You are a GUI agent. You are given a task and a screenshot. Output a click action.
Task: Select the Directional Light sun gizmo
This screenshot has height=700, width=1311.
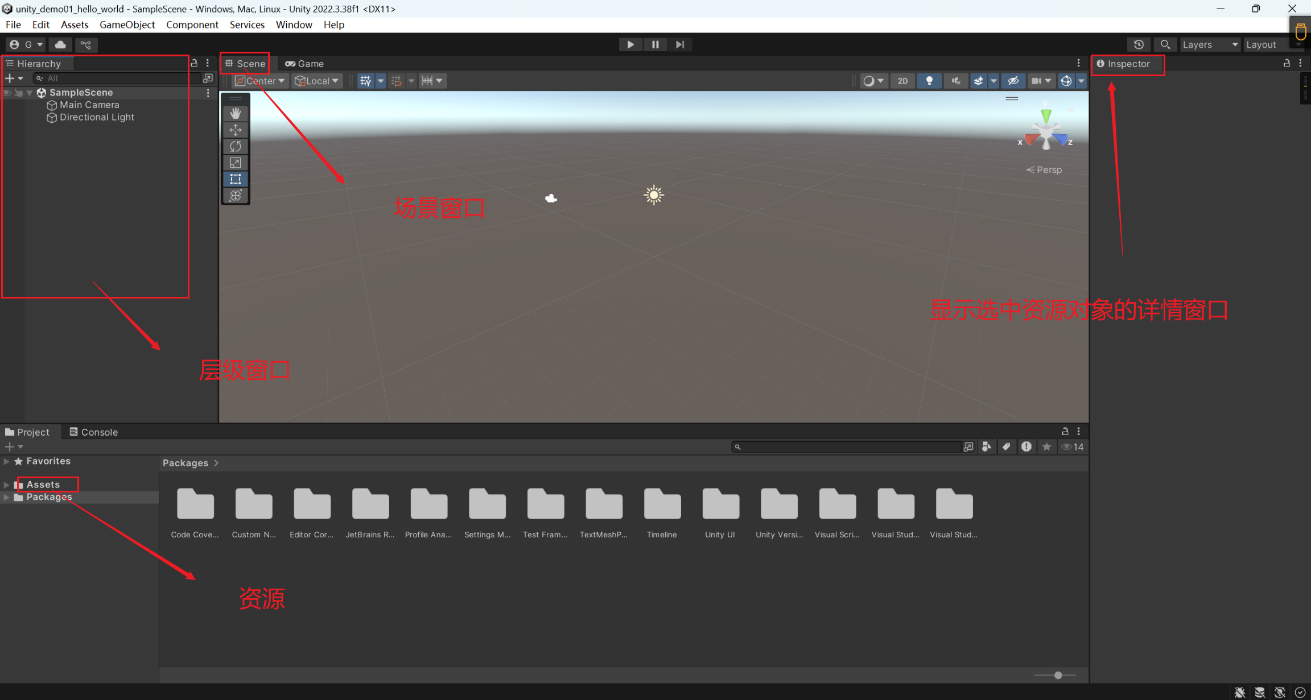654,195
